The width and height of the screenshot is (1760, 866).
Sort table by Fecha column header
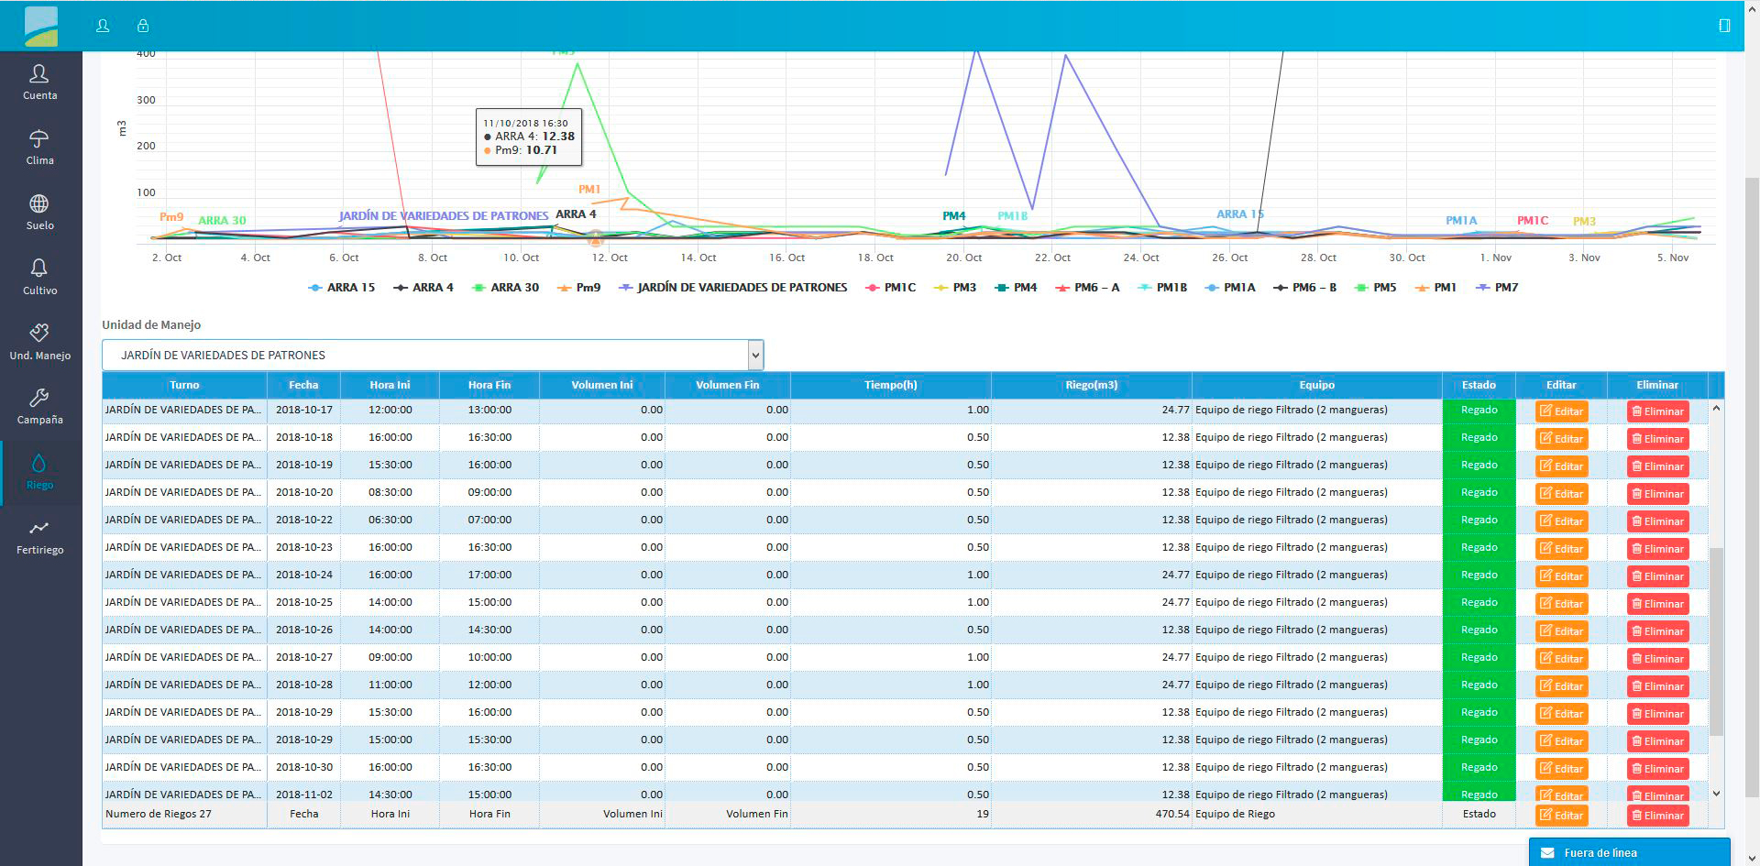303,385
